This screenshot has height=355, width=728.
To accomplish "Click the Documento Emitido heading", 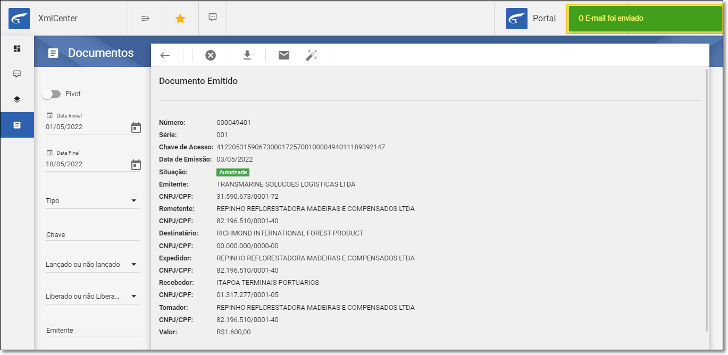I will pos(198,81).
